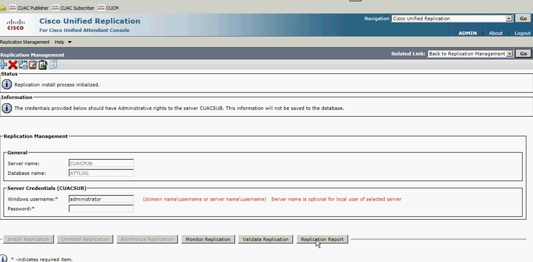Click the Uninstall Replication button

tap(85, 239)
